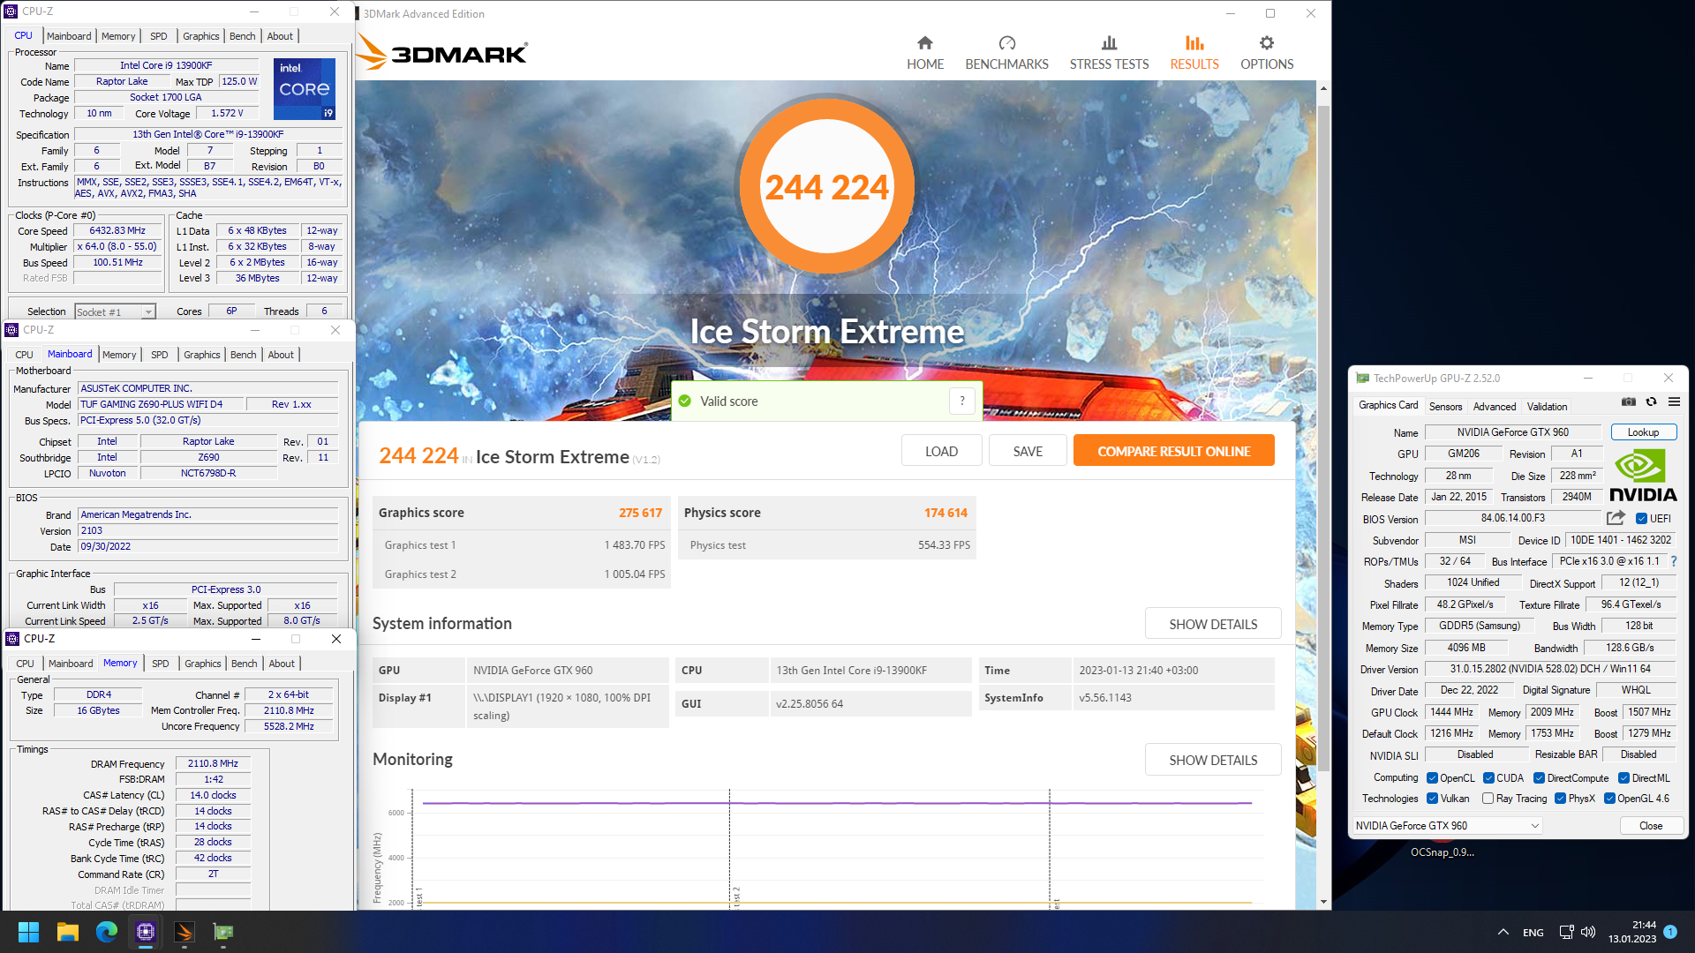Viewport: 1695px width, 953px height.
Task: Switch to the SPD tab in the top CPU-Z window
Action: point(159,36)
